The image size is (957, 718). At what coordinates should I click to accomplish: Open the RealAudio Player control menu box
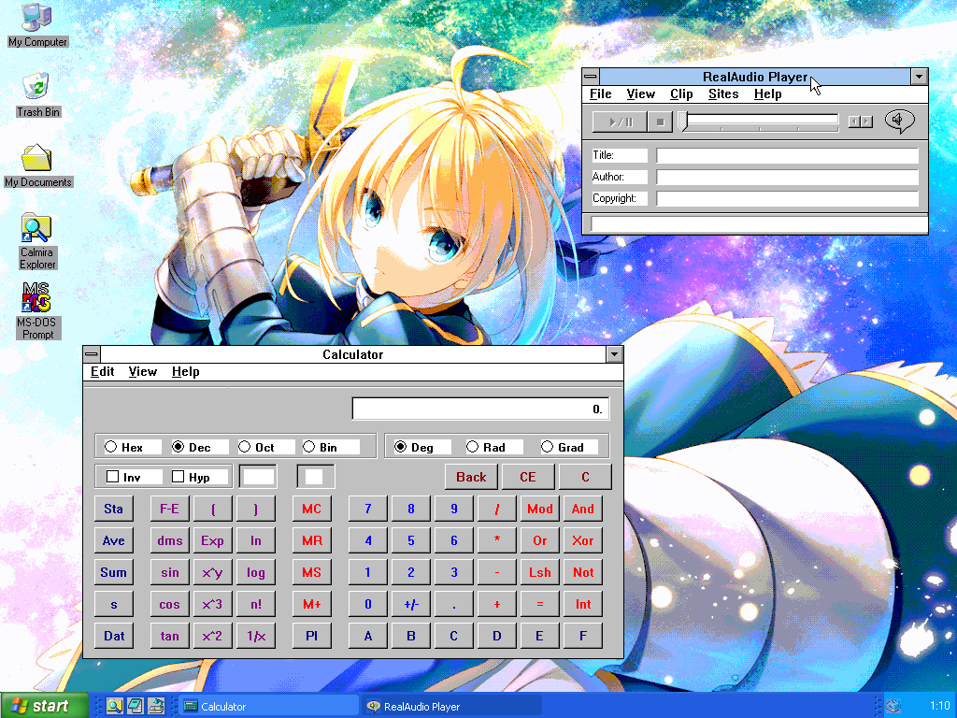[x=591, y=78]
